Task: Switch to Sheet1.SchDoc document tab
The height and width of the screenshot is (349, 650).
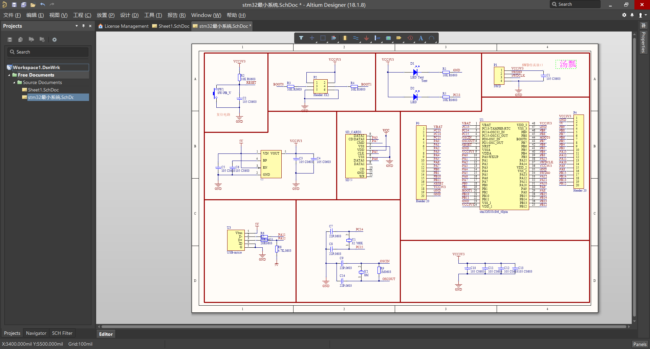Action: tap(171, 26)
